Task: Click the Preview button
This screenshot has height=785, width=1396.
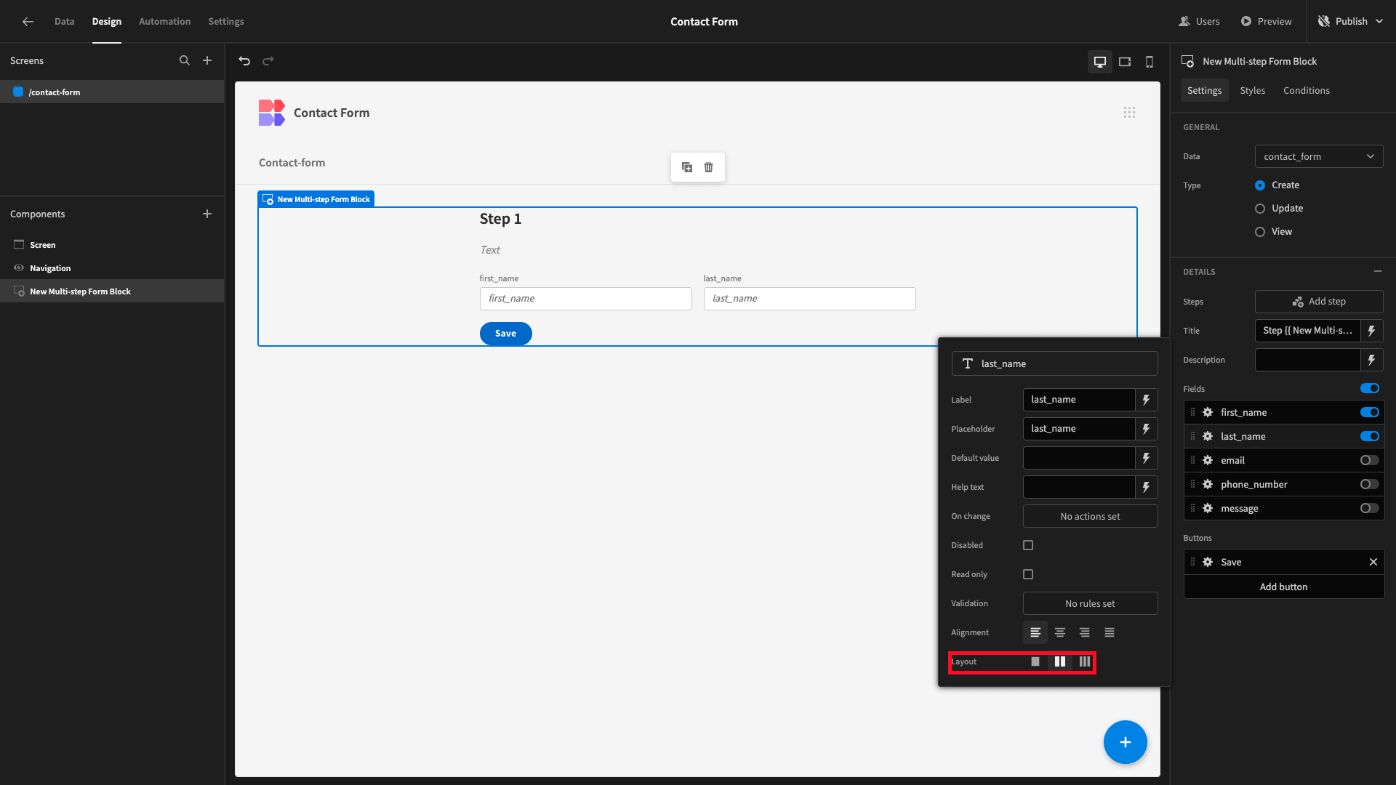Action: pos(1267,22)
